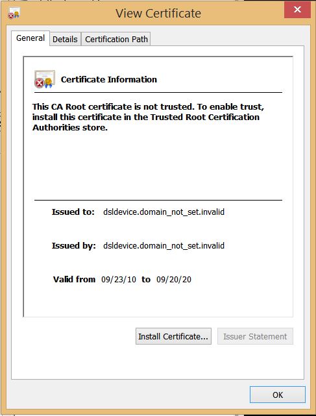
Task: Click the 'Issued by:' label
Action: pyautogui.click(x=73, y=246)
